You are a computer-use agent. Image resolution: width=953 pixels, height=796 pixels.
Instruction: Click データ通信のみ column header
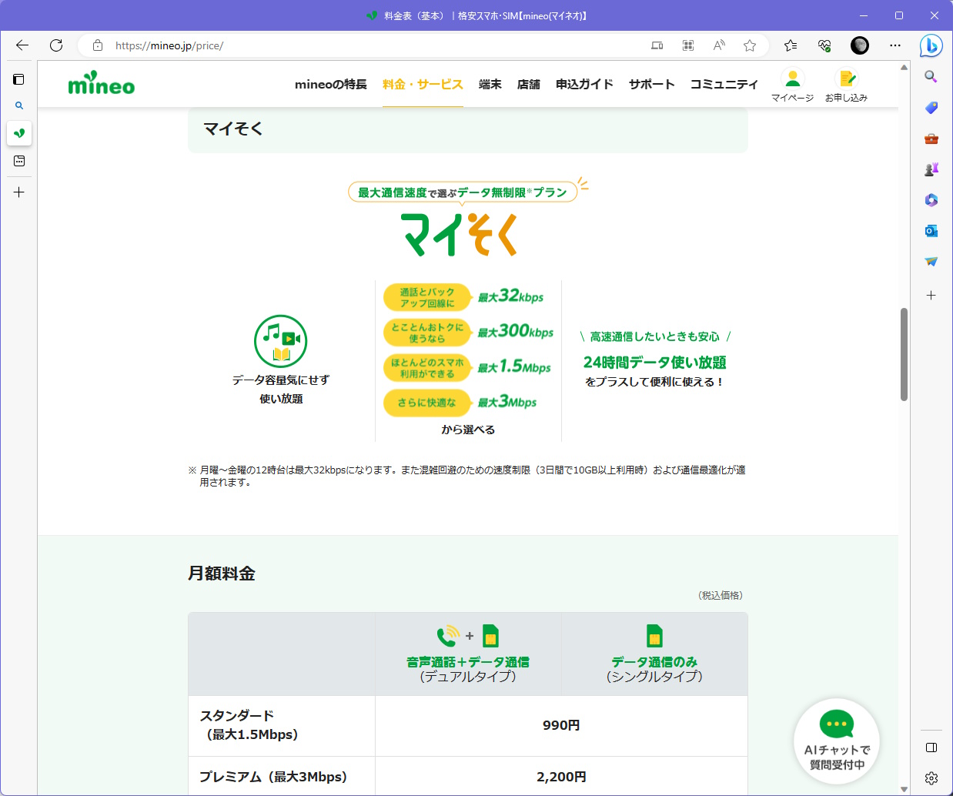(x=654, y=654)
